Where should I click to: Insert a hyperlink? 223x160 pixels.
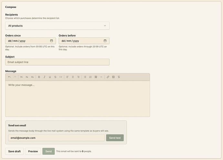click(x=108, y=77)
